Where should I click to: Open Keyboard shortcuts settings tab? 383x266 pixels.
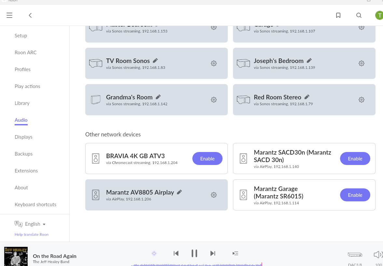coord(35,205)
